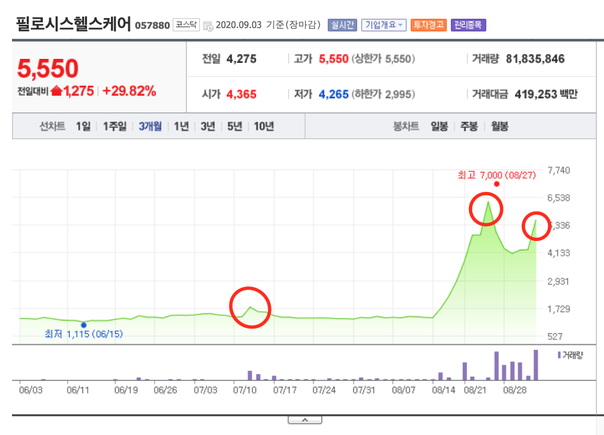Select the 1일 line chart tab

(x=83, y=126)
